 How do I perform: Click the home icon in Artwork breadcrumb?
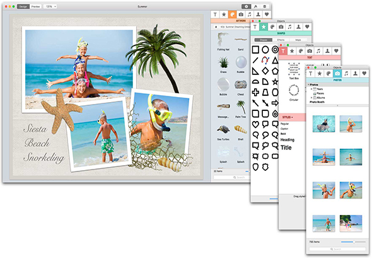216,27
